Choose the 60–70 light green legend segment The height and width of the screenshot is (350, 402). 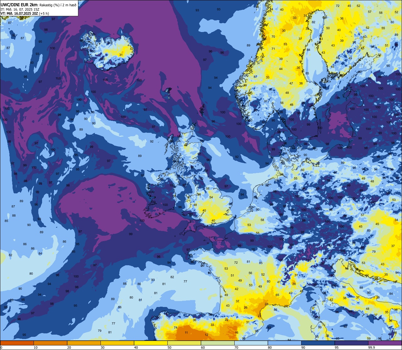[218, 343]
